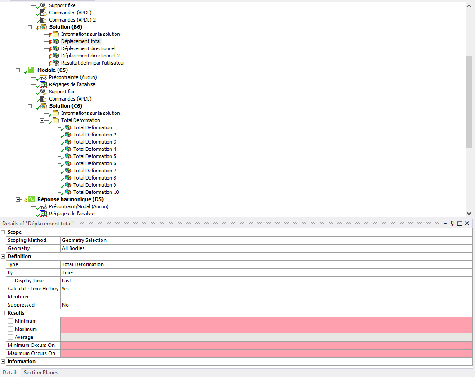The height and width of the screenshot is (377, 475).
Task: Click the Déplacement directionnel 2 result icon
Action: (x=56, y=56)
